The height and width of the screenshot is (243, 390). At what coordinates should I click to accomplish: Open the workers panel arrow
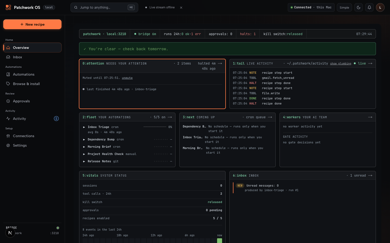[x=370, y=117]
